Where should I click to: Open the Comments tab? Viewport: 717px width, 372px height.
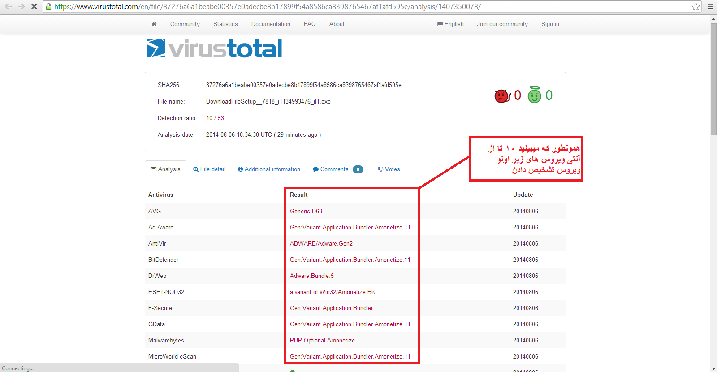pos(334,169)
